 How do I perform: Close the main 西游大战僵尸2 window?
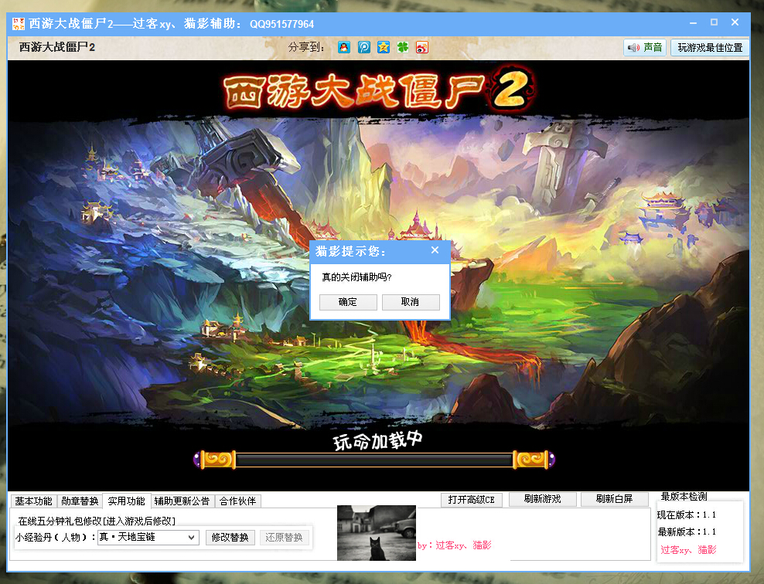coord(735,22)
